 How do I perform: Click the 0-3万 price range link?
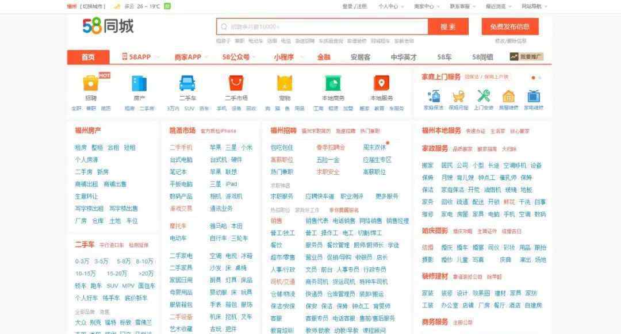[x=82, y=261]
